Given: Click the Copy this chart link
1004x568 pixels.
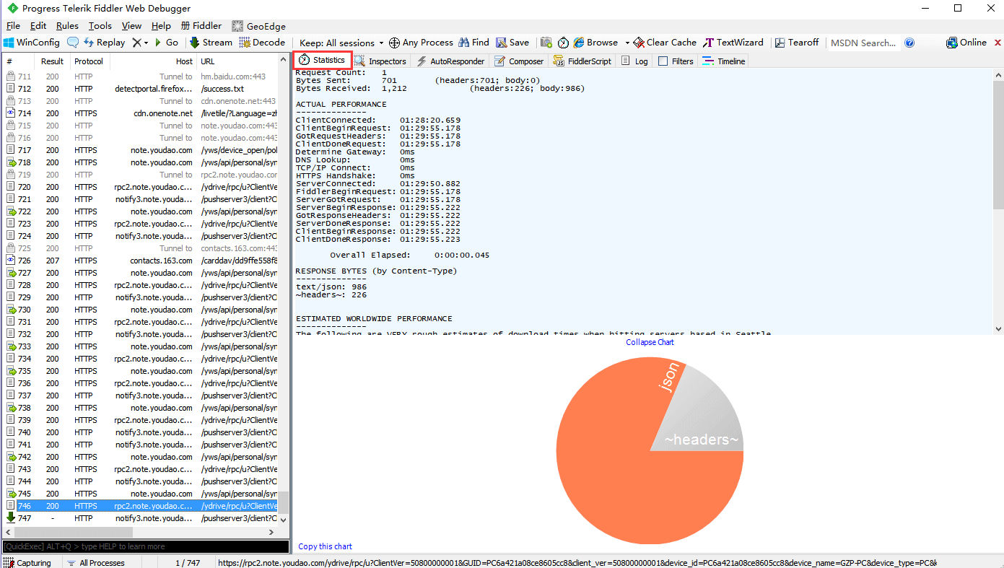Looking at the screenshot, I should pyautogui.click(x=326, y=546).
